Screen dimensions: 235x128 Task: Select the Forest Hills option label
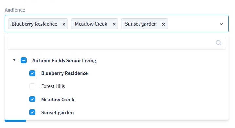pyautogui.click(x=53, y=86)
